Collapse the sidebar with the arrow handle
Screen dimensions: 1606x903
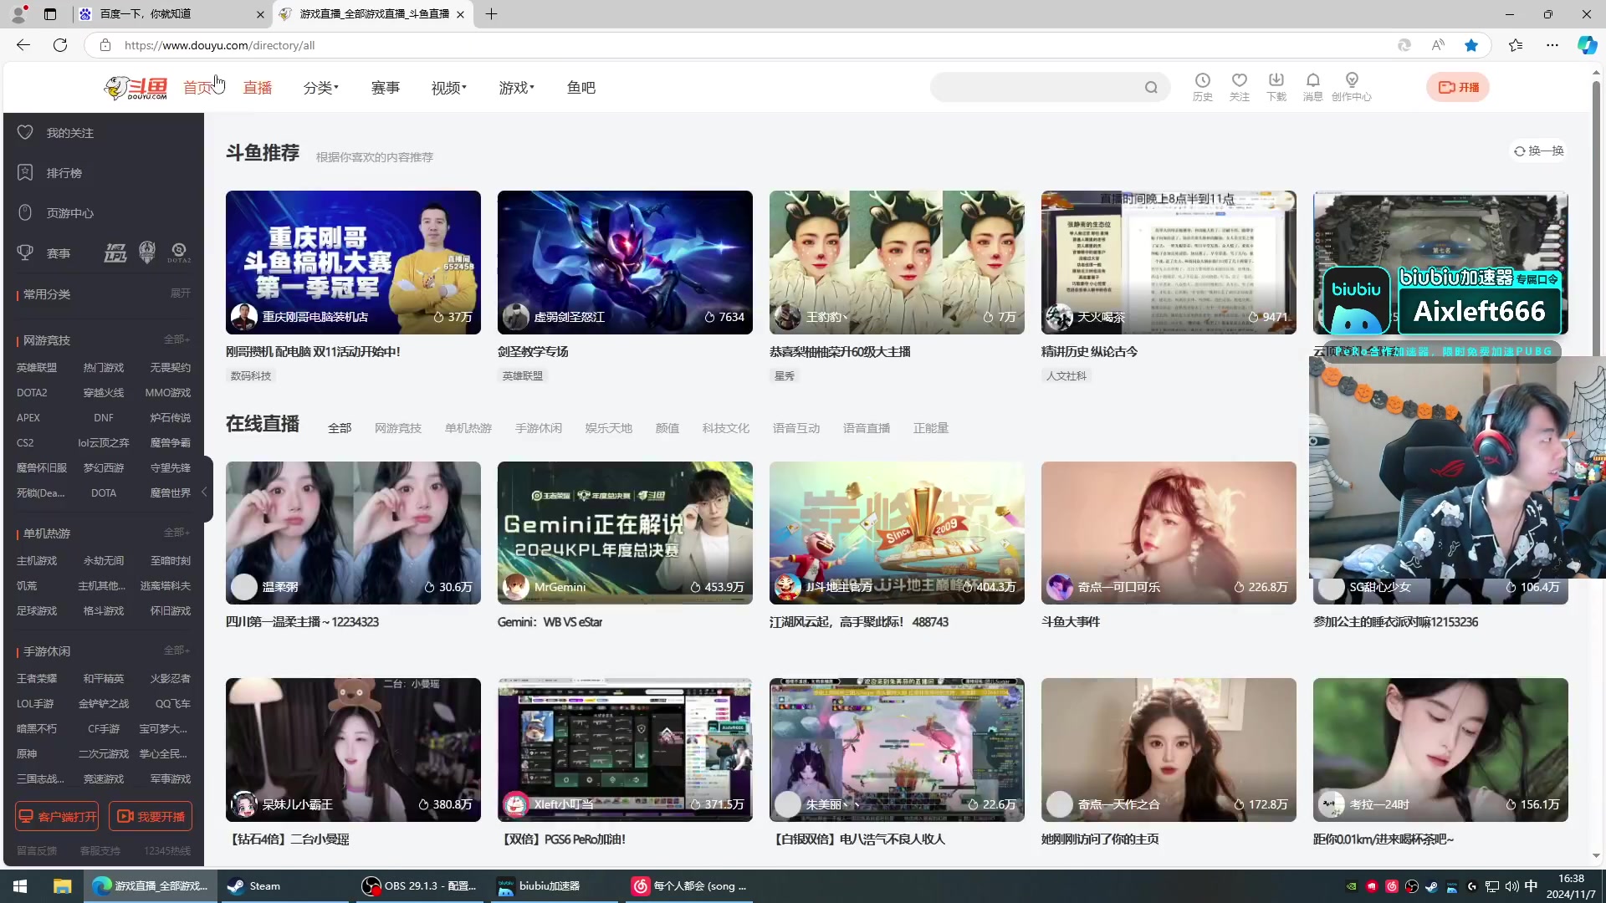(206, 492)
